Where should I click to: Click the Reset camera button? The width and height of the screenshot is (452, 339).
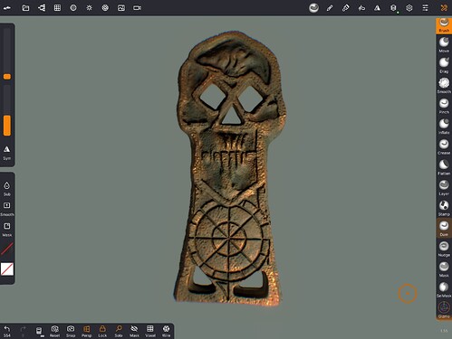click(54, 331)
